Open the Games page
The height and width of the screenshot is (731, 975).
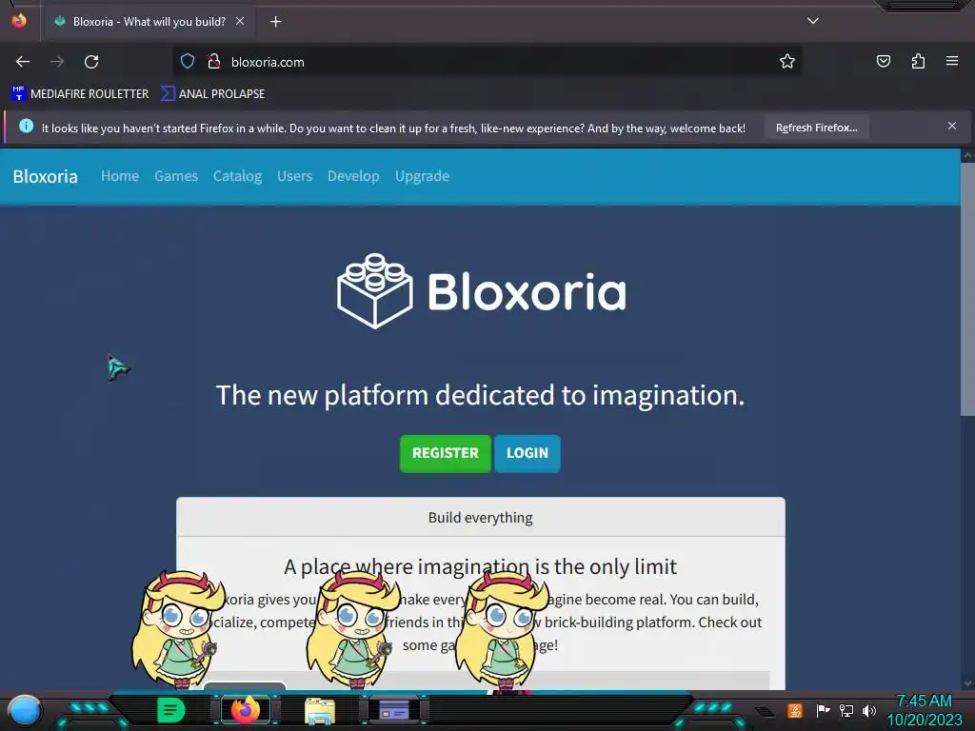[x=176, y=176]
